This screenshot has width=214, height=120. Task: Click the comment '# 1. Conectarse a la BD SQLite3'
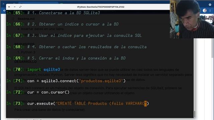point(64,13)
